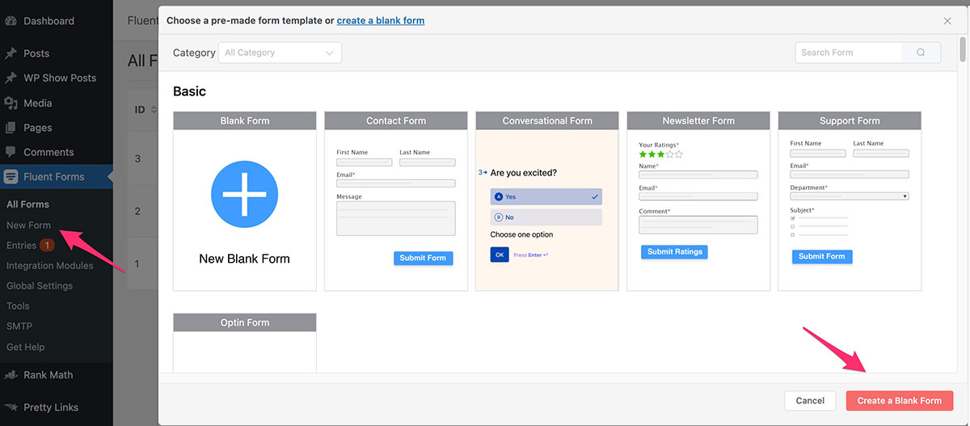
Task: Click the Department dropdown in Support Form preview
Action: pyautogui.click(x=850, y=196)
